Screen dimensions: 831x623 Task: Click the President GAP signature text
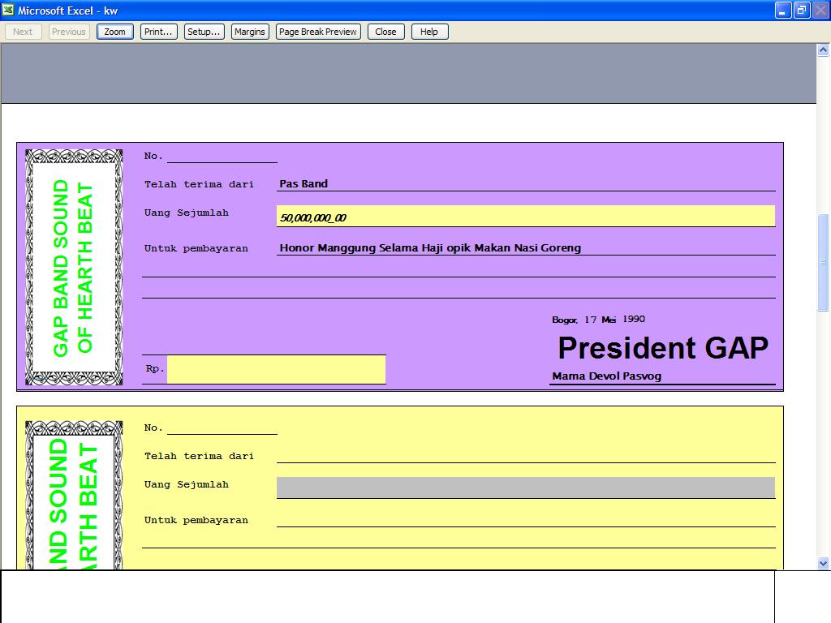click(x=662, y=348)
